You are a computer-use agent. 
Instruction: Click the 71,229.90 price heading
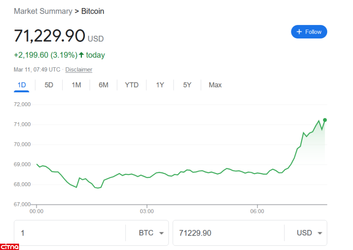click(x=49, y=36)
